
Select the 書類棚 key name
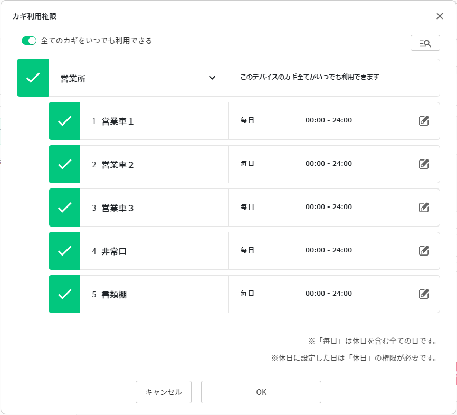[x=114, y=295]
